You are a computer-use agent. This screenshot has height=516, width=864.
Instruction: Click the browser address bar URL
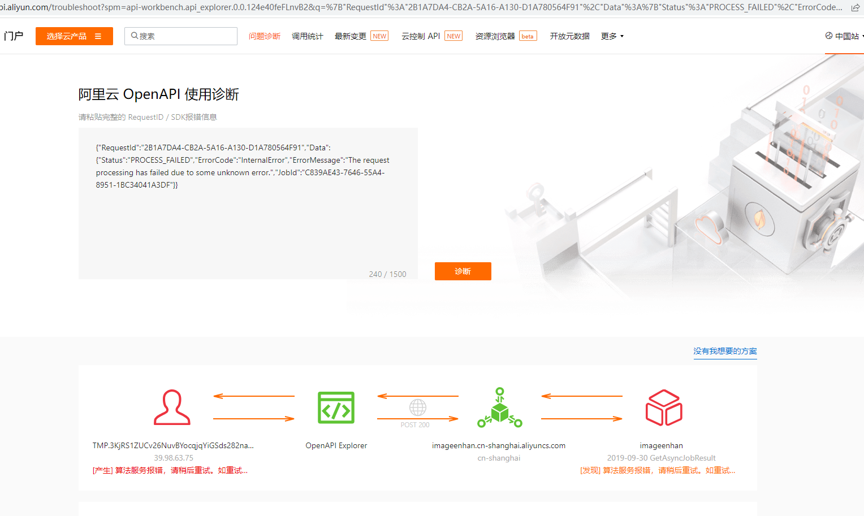(x=421, y=7)
